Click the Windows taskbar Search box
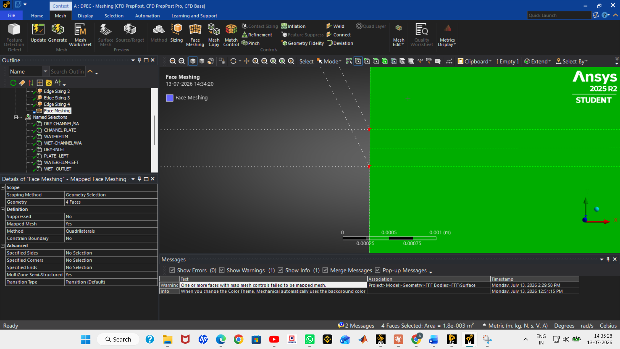The width and height of the screenshot is (620, 349). [x=118, y=339]
